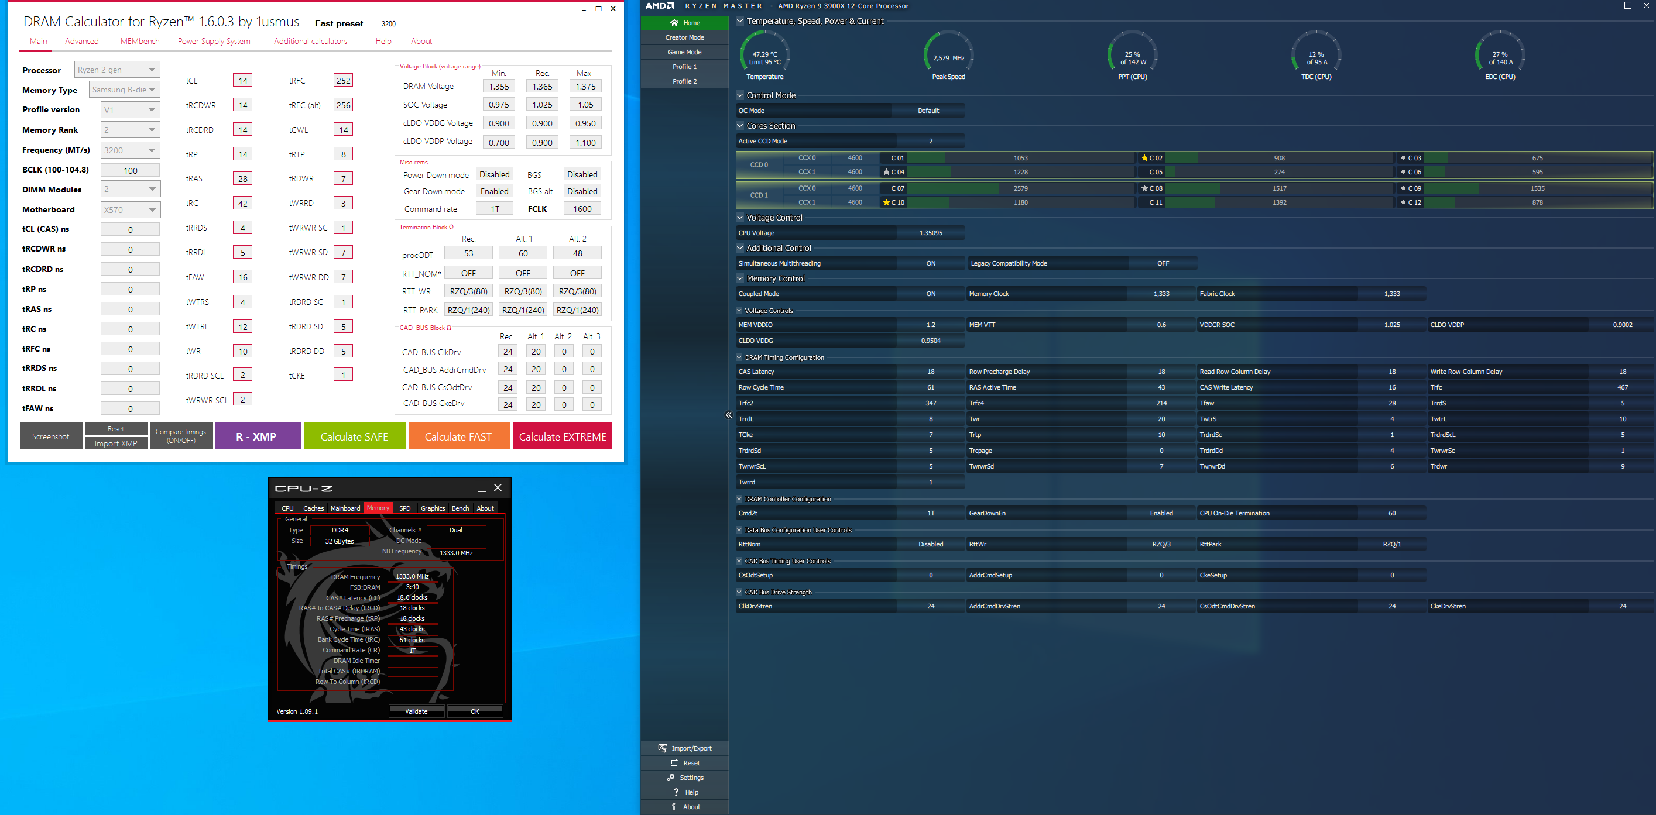Open the Home page in Ryzen Master

pyautogui.click(x=684, y=22)
